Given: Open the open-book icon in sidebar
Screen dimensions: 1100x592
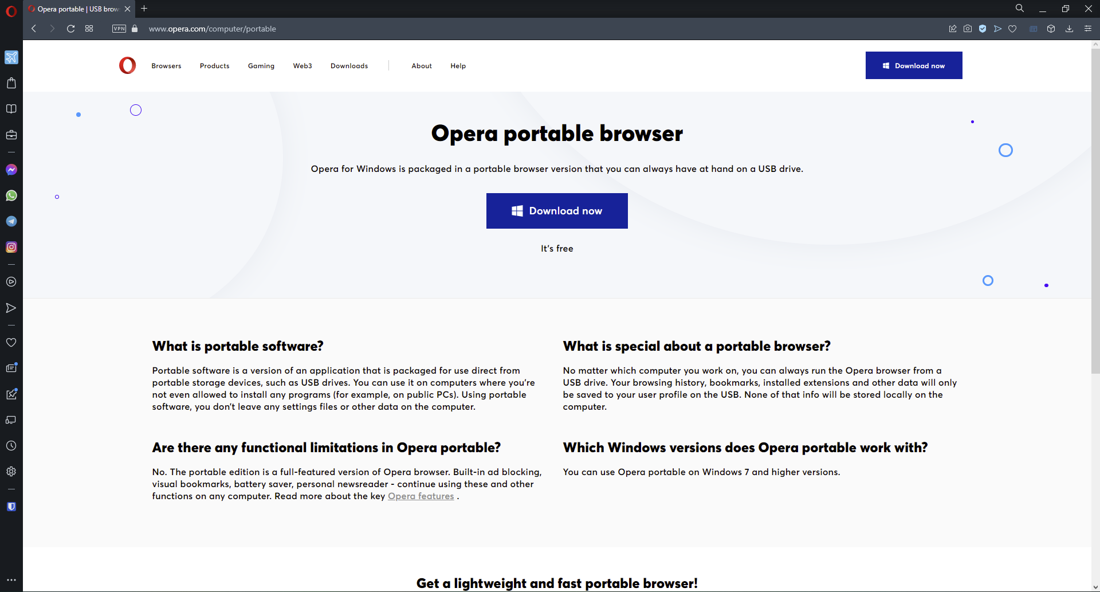Looking at the screenshot, I should [11, 109].
